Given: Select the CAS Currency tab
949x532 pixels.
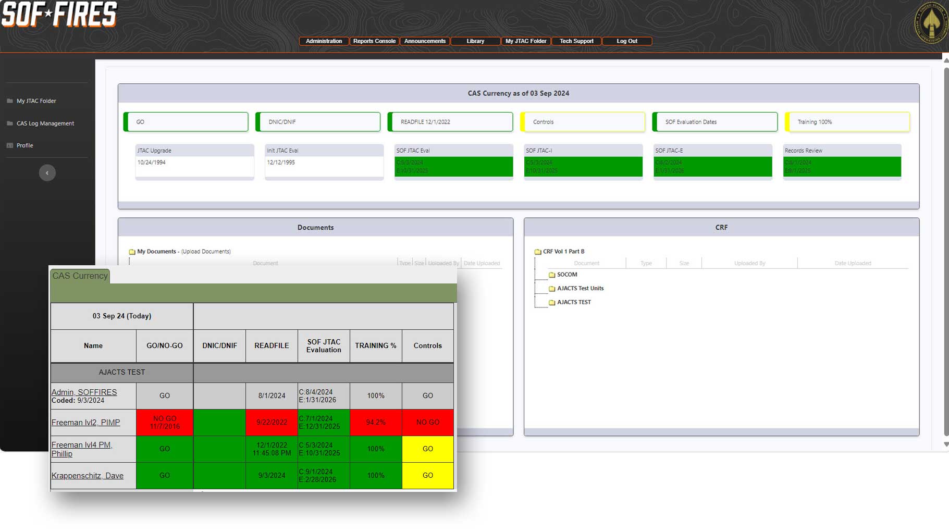Looking at the screenshot, I should [x=80, y=276].
